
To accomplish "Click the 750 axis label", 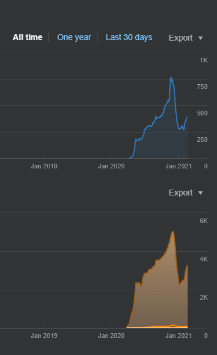I will click(202, 87).
